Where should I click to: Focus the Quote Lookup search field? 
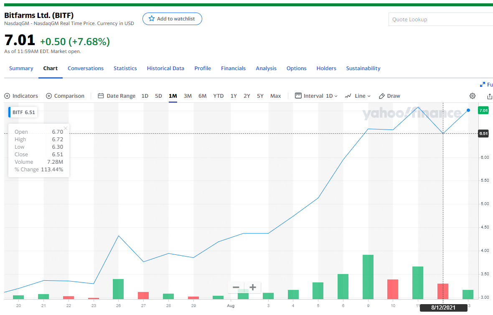tap(441, 20)
